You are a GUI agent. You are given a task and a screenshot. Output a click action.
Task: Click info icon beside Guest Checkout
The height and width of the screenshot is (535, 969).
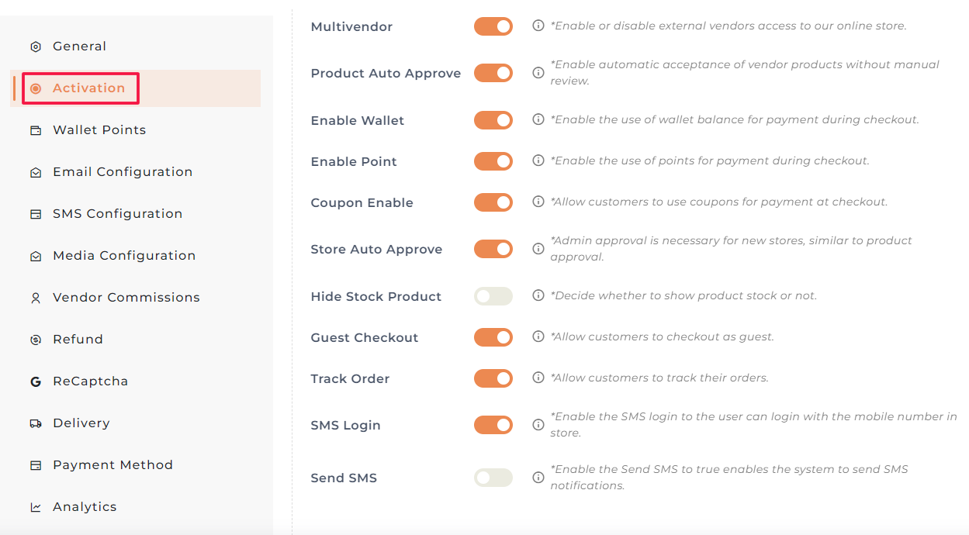pyautogui.click(x=538, y=337)
